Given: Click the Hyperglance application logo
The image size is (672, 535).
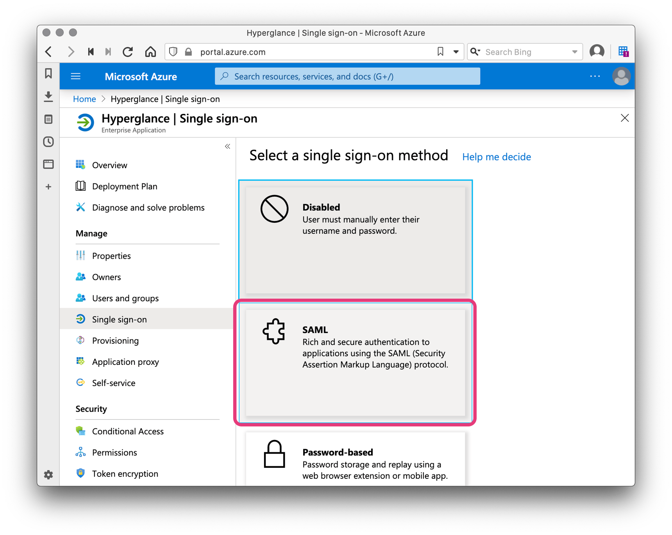Looking at the screenshot, I should [x=85, y=122].
